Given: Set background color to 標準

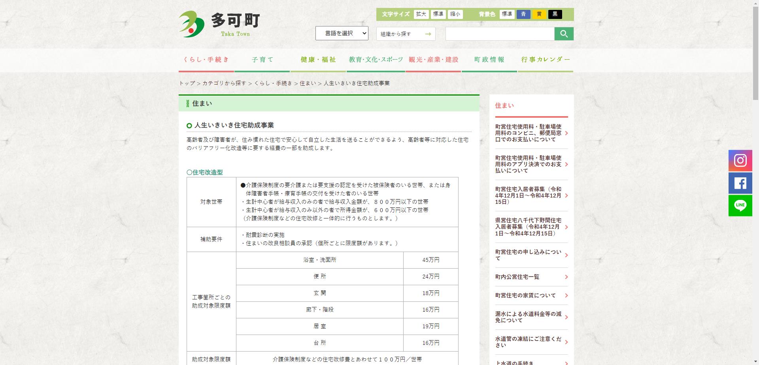Looking at the screenshot, I should [507, 14].
